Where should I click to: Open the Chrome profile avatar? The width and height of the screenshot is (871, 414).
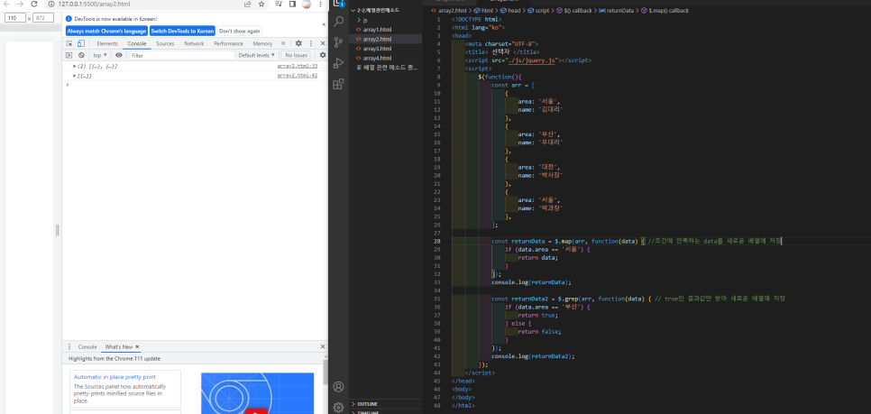tap(306, 4)
